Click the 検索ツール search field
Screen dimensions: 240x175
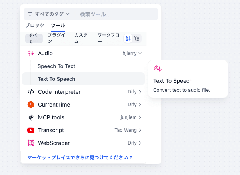118,14
